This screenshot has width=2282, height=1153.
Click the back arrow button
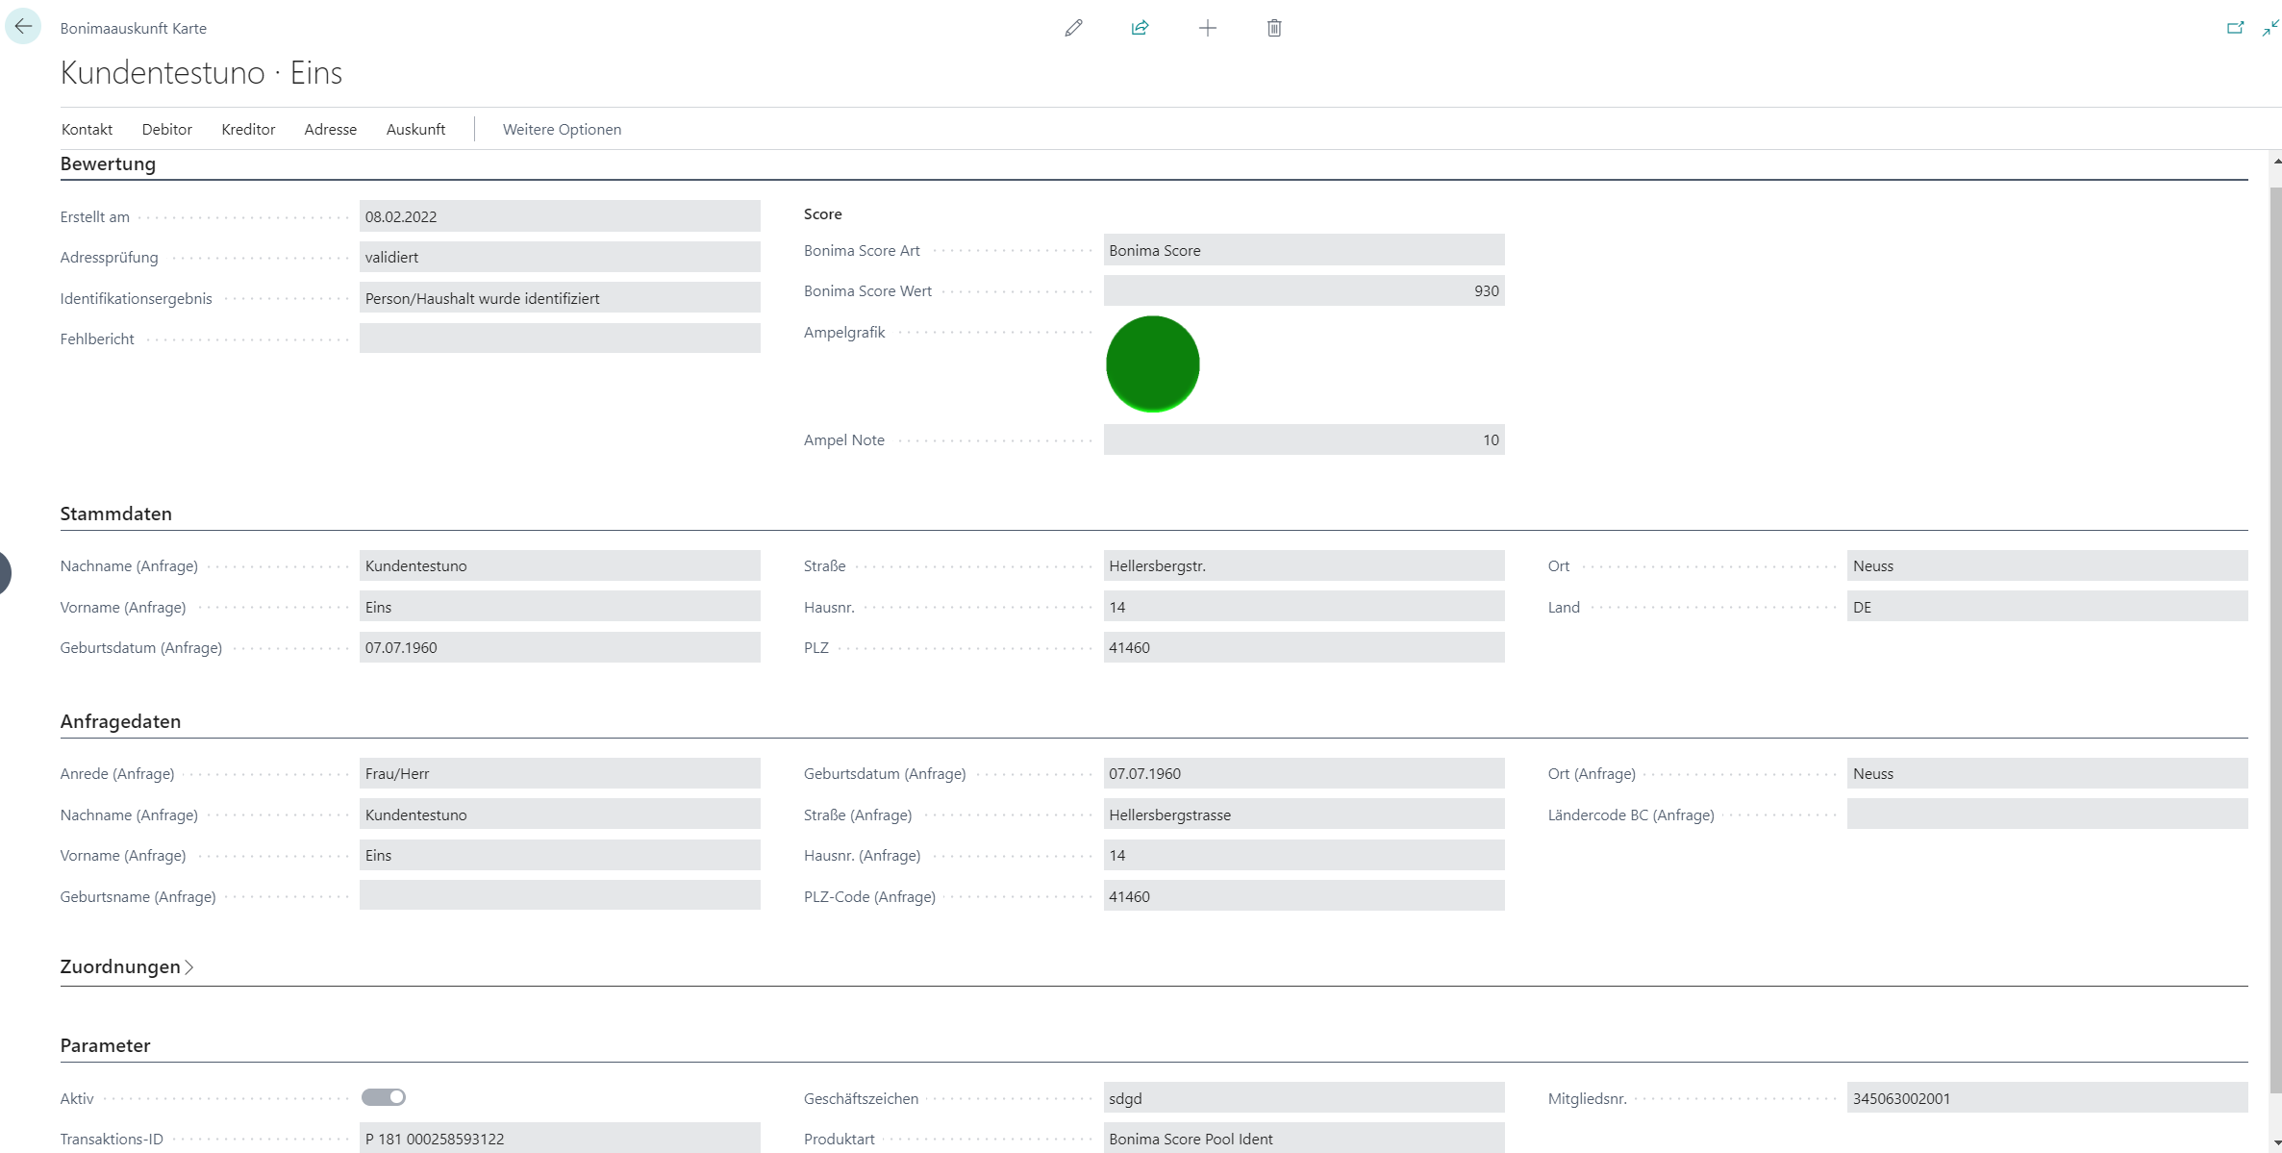[x=23, y=27]
